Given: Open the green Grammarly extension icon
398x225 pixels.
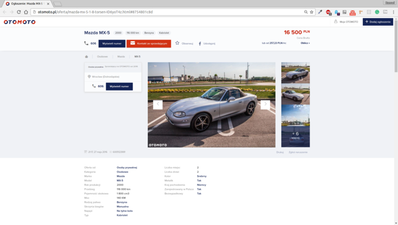Looking at the screenshot, I should (x=377, y=12).
